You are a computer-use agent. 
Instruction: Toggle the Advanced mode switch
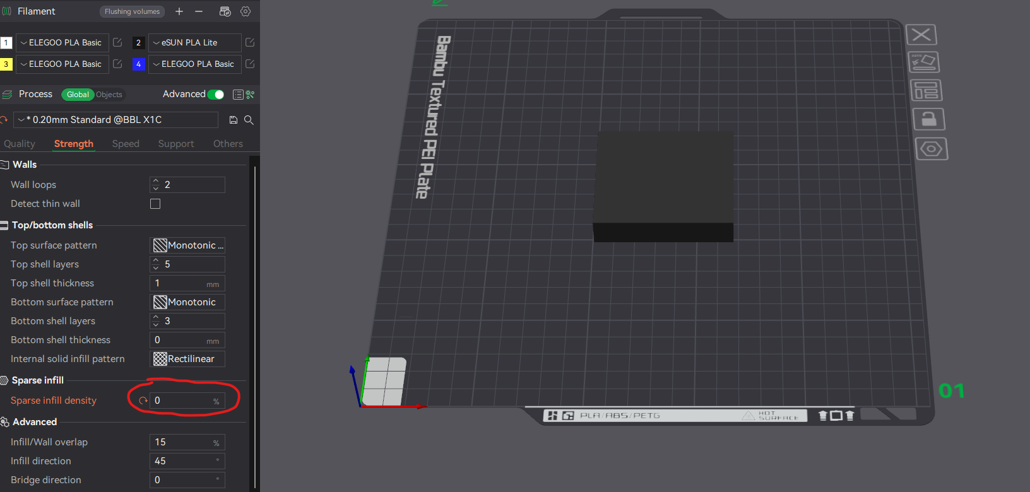pos(216,95)
